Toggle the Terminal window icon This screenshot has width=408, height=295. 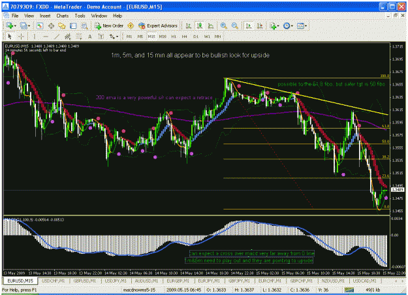pyautogui.click(x=73, y=25)
